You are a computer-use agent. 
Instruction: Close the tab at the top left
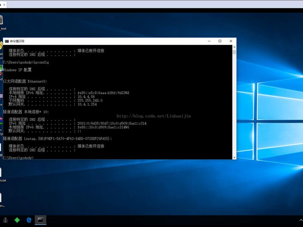(4, 5)
